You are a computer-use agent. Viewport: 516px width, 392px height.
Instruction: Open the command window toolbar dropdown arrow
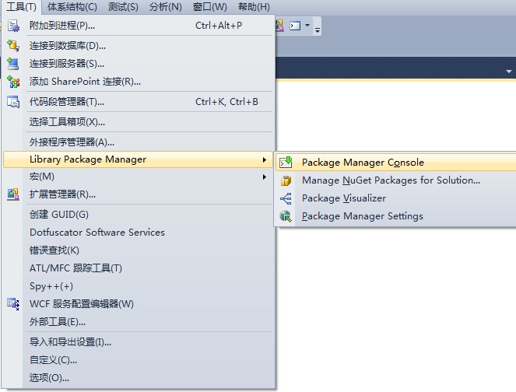307,26
